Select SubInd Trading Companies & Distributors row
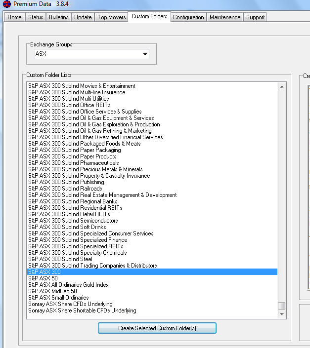This screenshot has width=310, height=348. (x=152, y=266)
